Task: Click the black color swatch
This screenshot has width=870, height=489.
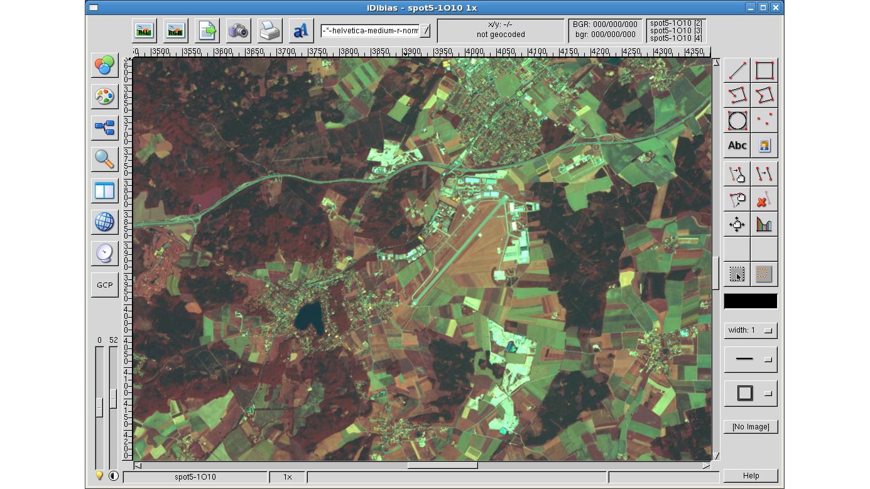Action: (x=751, y=301)
